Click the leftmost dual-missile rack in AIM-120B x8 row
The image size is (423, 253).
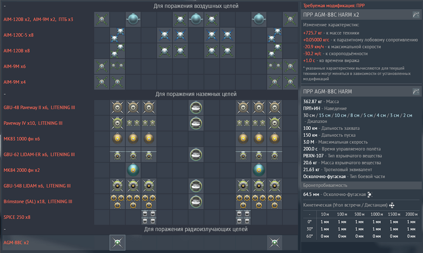117,51
